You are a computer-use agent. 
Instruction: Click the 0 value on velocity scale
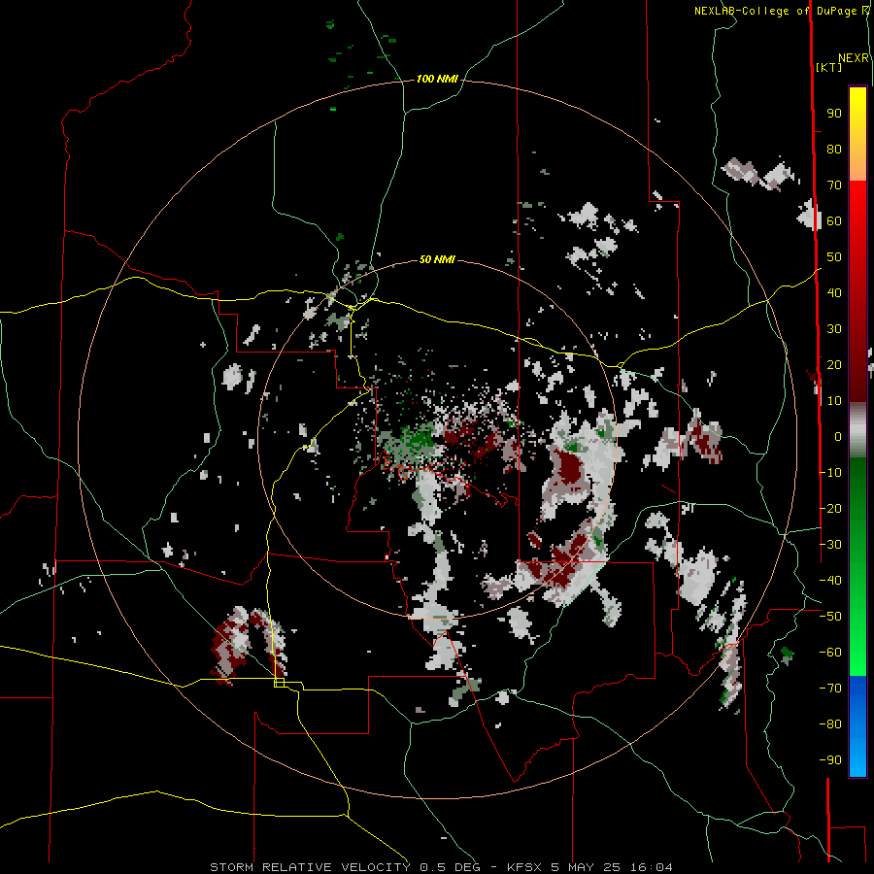pos(838,437)
